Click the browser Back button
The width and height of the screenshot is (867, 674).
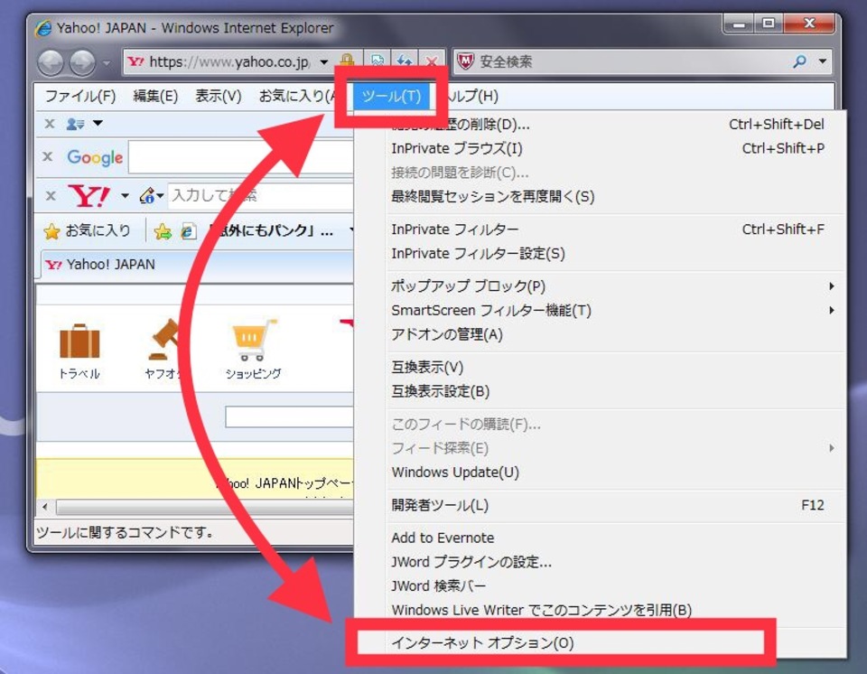tap(51, 62)
